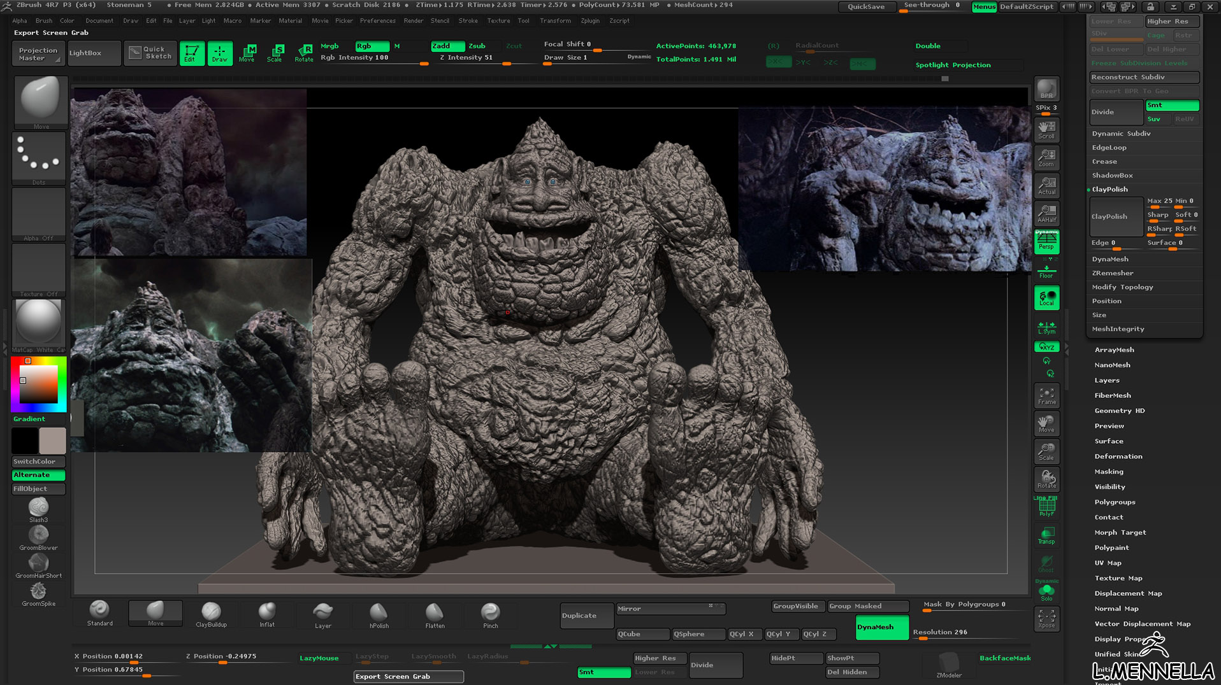Toggle PolyF line fill display
The width and height of the screenshot is (1221, 685).
click(1046, 507)
